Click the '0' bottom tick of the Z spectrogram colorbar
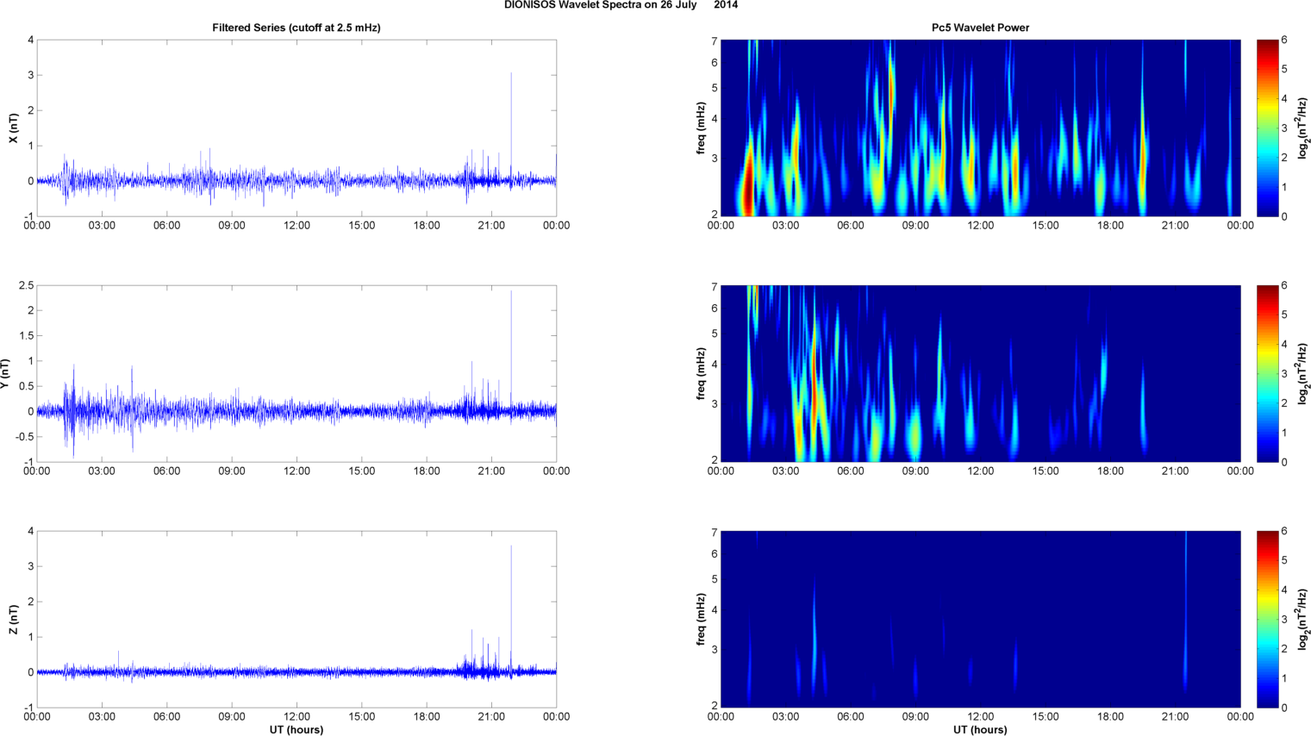Screen dimensions: 1311x736 click(1284, 708)
